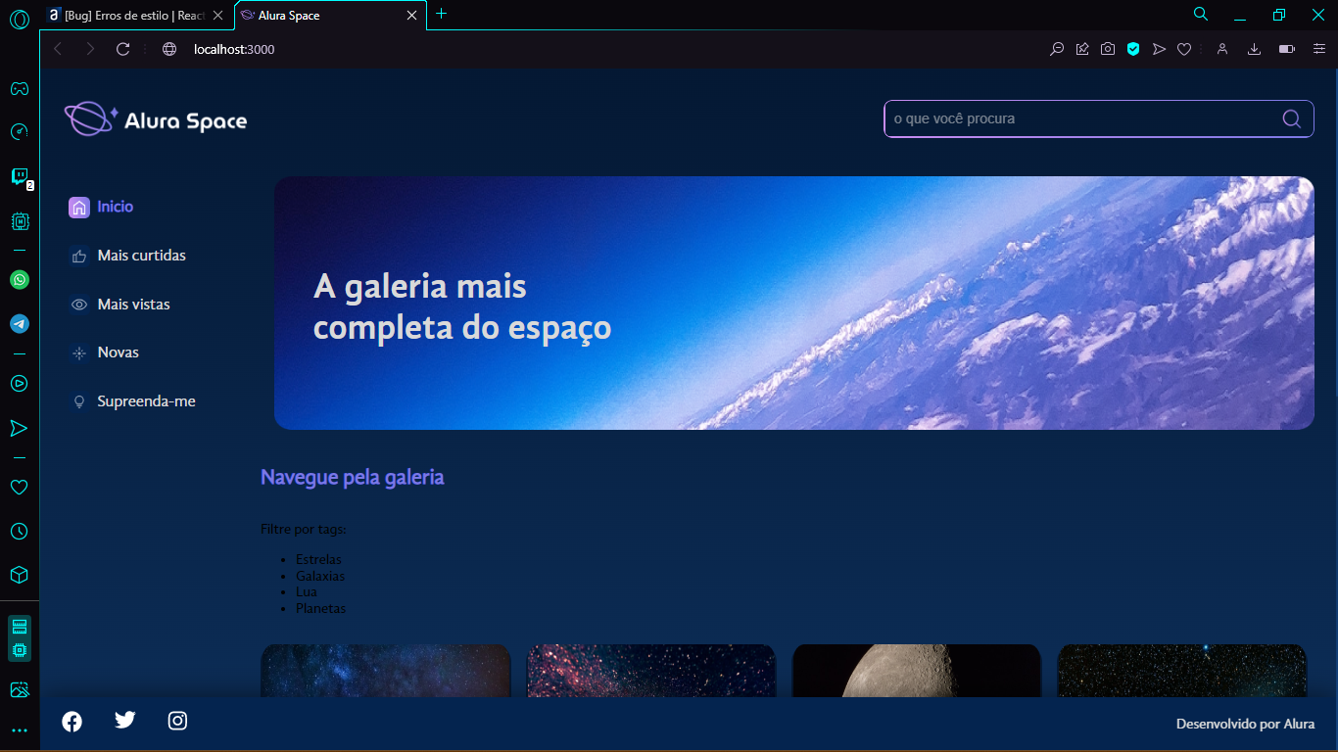The width and height of the screenshot is (1338, 752).
Task: Click the zoom magnifier icon in address bar
Action: (1057, 49)
